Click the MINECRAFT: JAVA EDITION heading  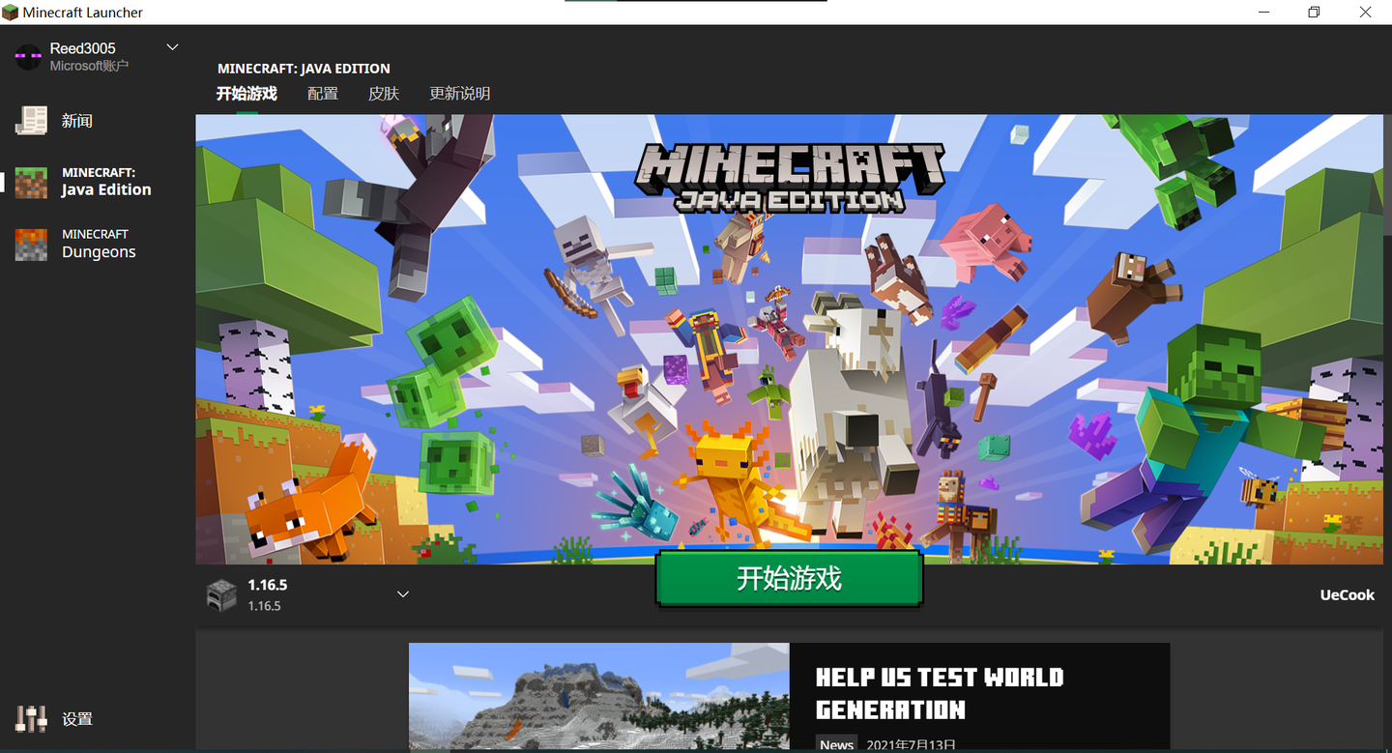tap(304, 69)
